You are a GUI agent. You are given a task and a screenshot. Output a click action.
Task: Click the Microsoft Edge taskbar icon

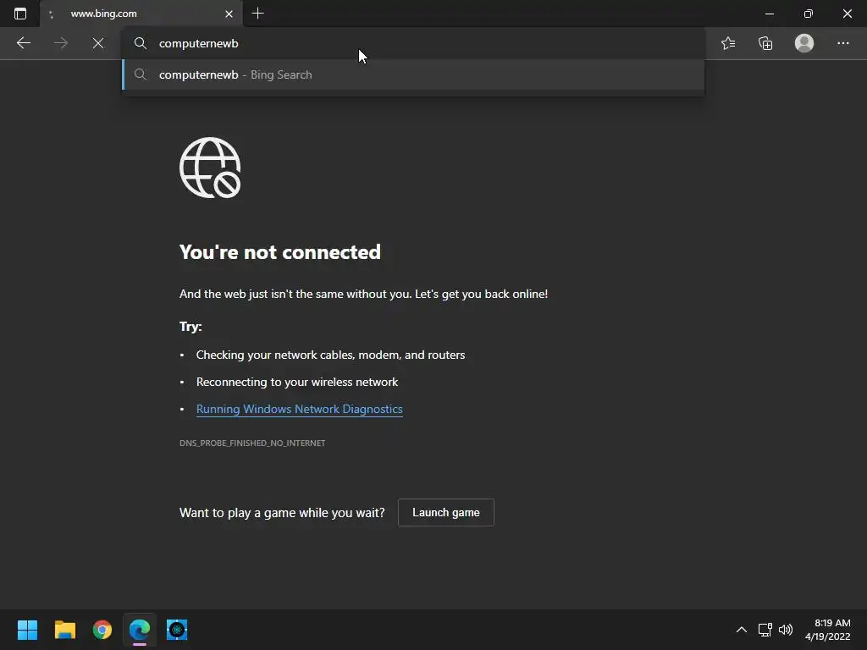point(140,630)
